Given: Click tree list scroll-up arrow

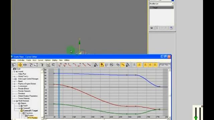Looking at the screenshot, I should tap(42, 69).
